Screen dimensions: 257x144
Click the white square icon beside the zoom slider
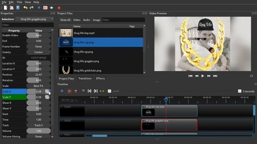pyautogui.click(x=110, y=91)
